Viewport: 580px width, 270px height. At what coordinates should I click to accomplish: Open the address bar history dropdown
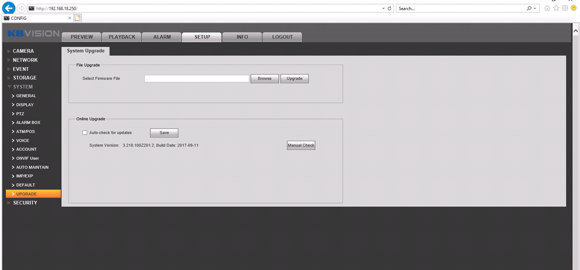pos(384,9)
